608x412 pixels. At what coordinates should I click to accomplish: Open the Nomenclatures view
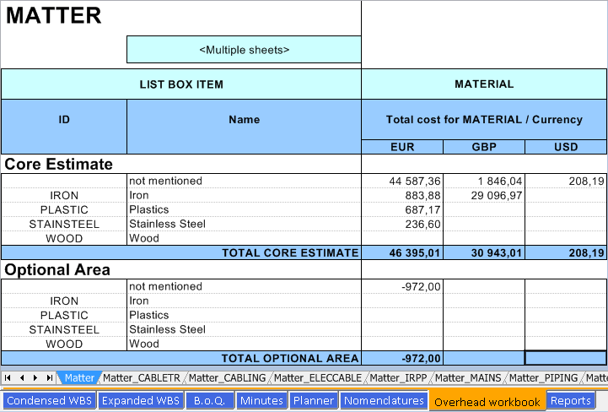pos(384,400)
